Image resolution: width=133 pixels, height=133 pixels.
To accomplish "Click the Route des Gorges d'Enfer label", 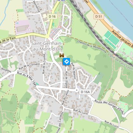I will click(x=109, y=107).
